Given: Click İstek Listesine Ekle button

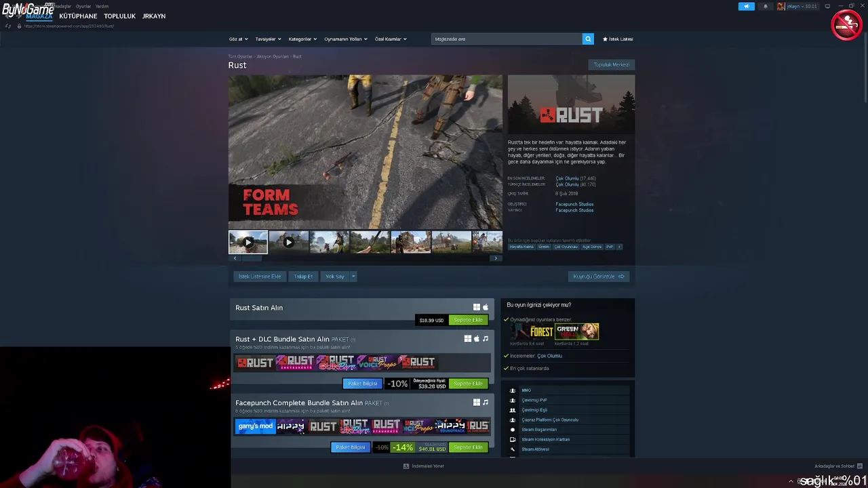Looking at the screenshot, I should 260,277.
